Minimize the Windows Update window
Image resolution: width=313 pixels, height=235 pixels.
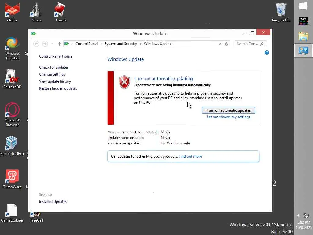point(244,32)
